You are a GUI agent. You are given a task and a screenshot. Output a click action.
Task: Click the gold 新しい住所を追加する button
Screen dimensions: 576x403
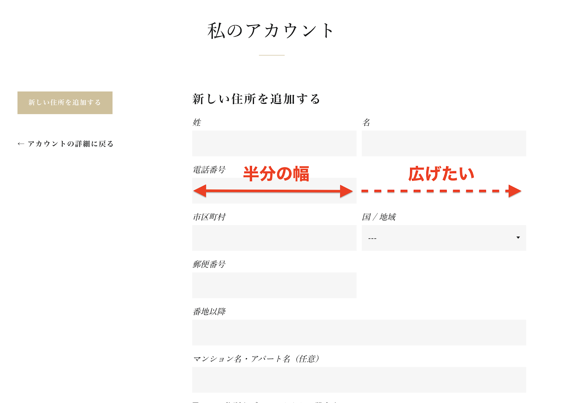point(65,103)
